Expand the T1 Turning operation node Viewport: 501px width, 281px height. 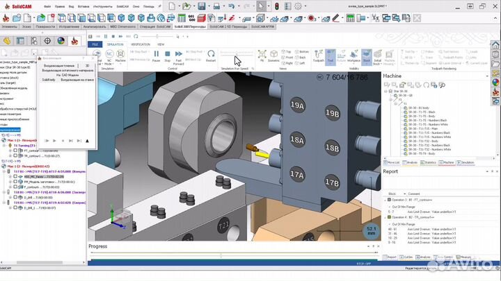click(2, 144)
